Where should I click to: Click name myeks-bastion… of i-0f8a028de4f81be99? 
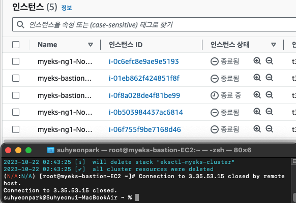pos(65,95)
